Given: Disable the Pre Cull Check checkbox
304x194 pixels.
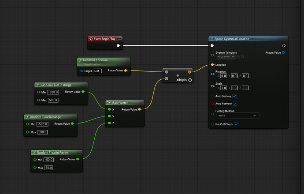Looking at the screenshot, I should click(237, 124).
